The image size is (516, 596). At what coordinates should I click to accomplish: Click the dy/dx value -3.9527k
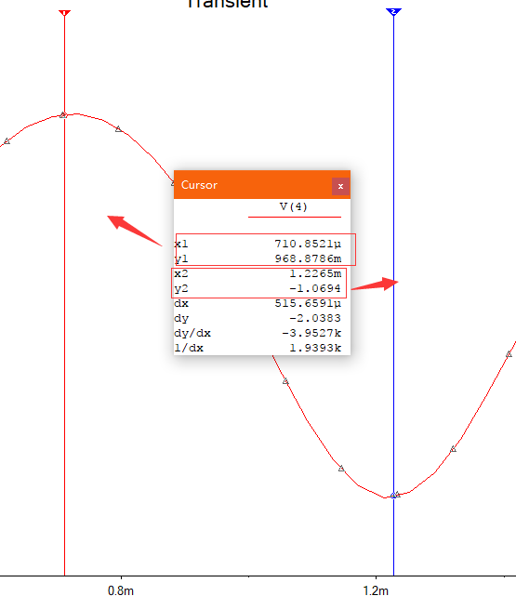[311, 334]
